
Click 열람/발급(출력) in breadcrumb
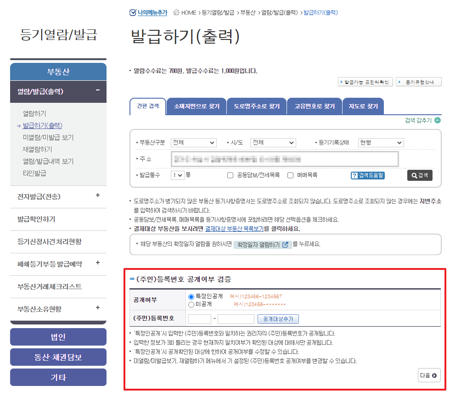point(280,13)
